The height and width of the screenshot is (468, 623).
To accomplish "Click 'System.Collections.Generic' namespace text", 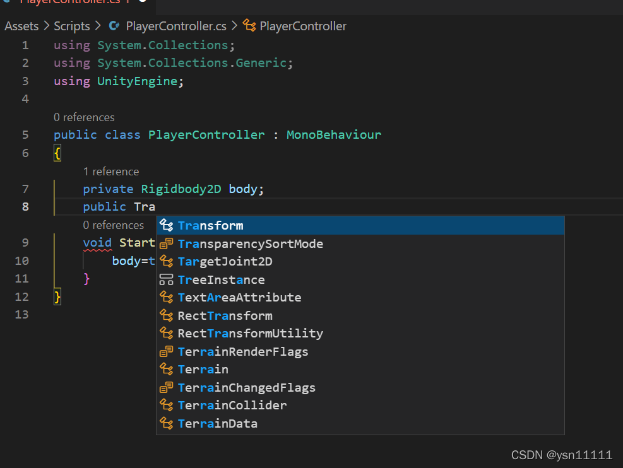I will (192, 62).
